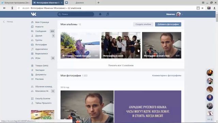Click the money advertisement image in sidebar

[x=43, y=115]
